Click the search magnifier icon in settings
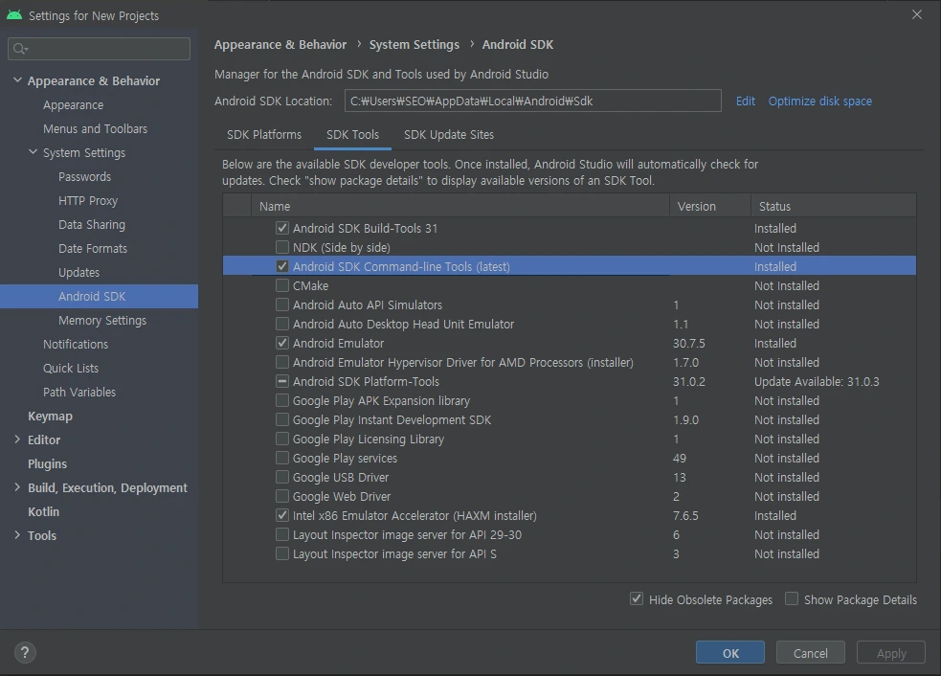 pyautogui.click(x=20, y=49)
